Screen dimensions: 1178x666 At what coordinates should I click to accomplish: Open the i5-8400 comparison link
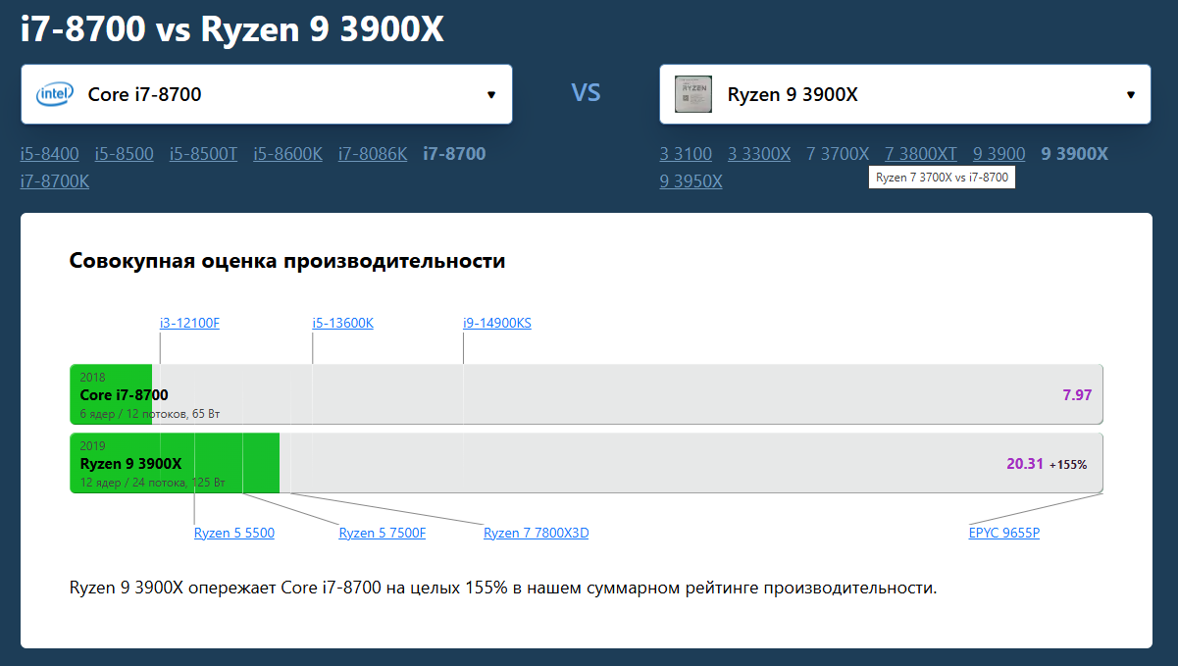(x=50, y=154)
